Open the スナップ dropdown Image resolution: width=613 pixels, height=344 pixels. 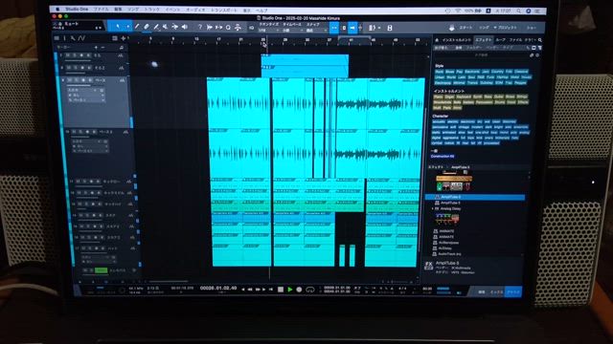pos(316,30)
